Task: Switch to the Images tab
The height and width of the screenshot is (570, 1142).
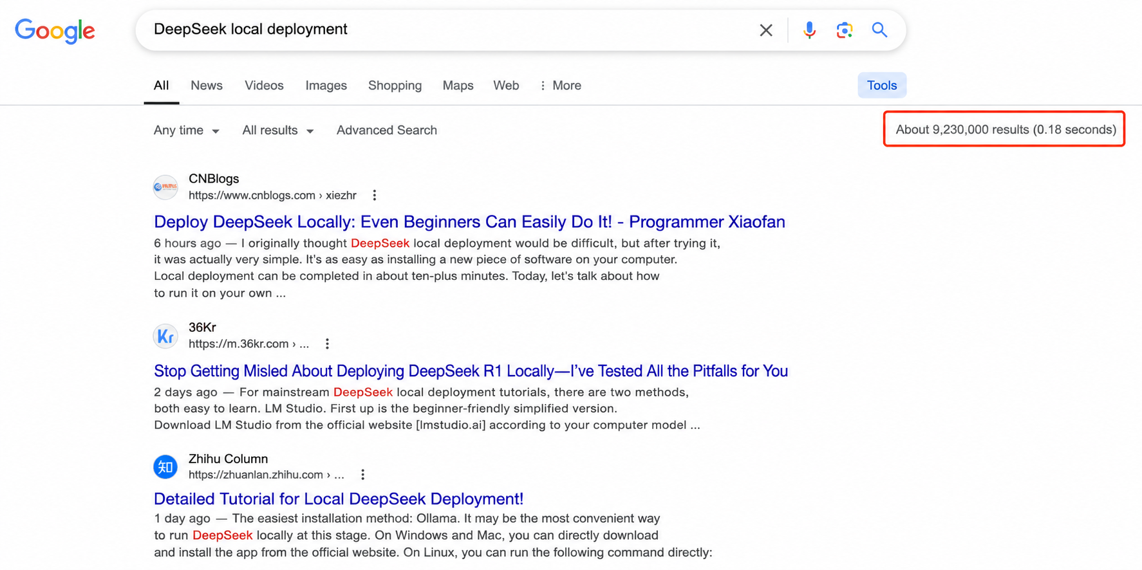Action: pyautogui.click(x=326, y=86)
